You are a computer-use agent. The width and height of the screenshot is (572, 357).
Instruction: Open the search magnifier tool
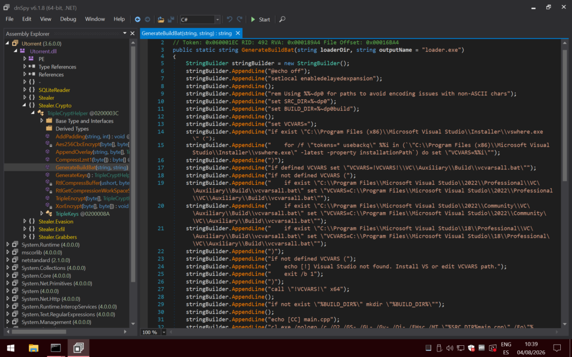[x=282, y=20]
